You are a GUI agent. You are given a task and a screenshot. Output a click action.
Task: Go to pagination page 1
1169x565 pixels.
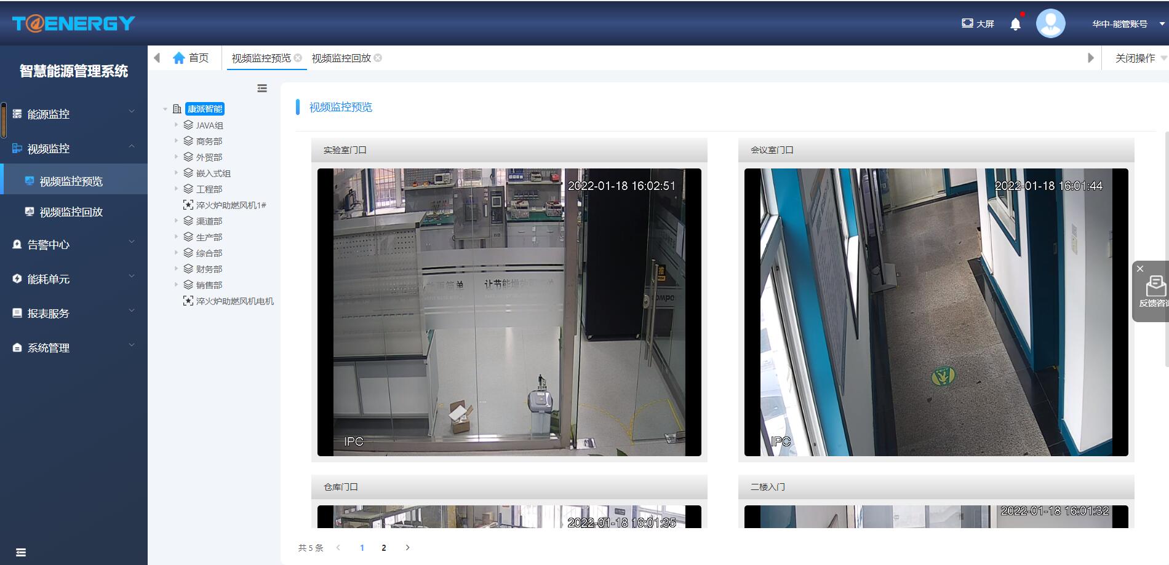click(362, 548)
